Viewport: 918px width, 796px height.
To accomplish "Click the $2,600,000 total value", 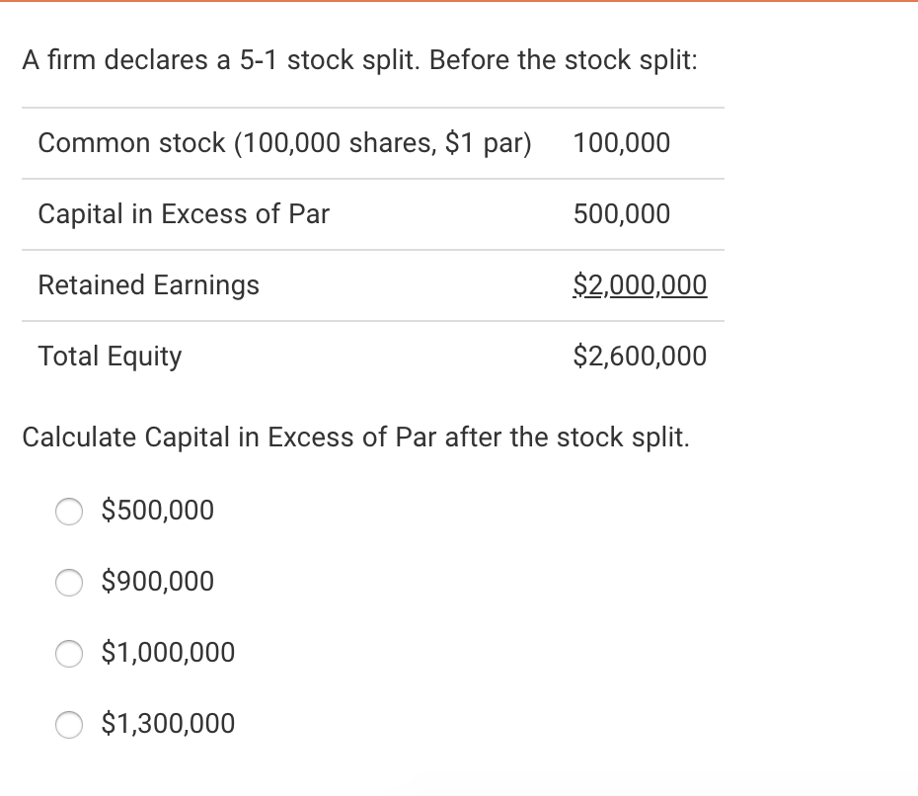I will tap(640, 357).
